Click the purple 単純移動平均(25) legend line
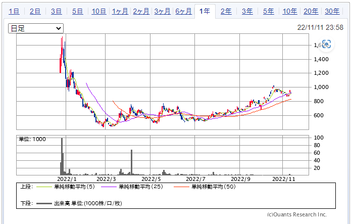Image resolution: width=352 pixels, height=224 pixels. pos(109,187)
